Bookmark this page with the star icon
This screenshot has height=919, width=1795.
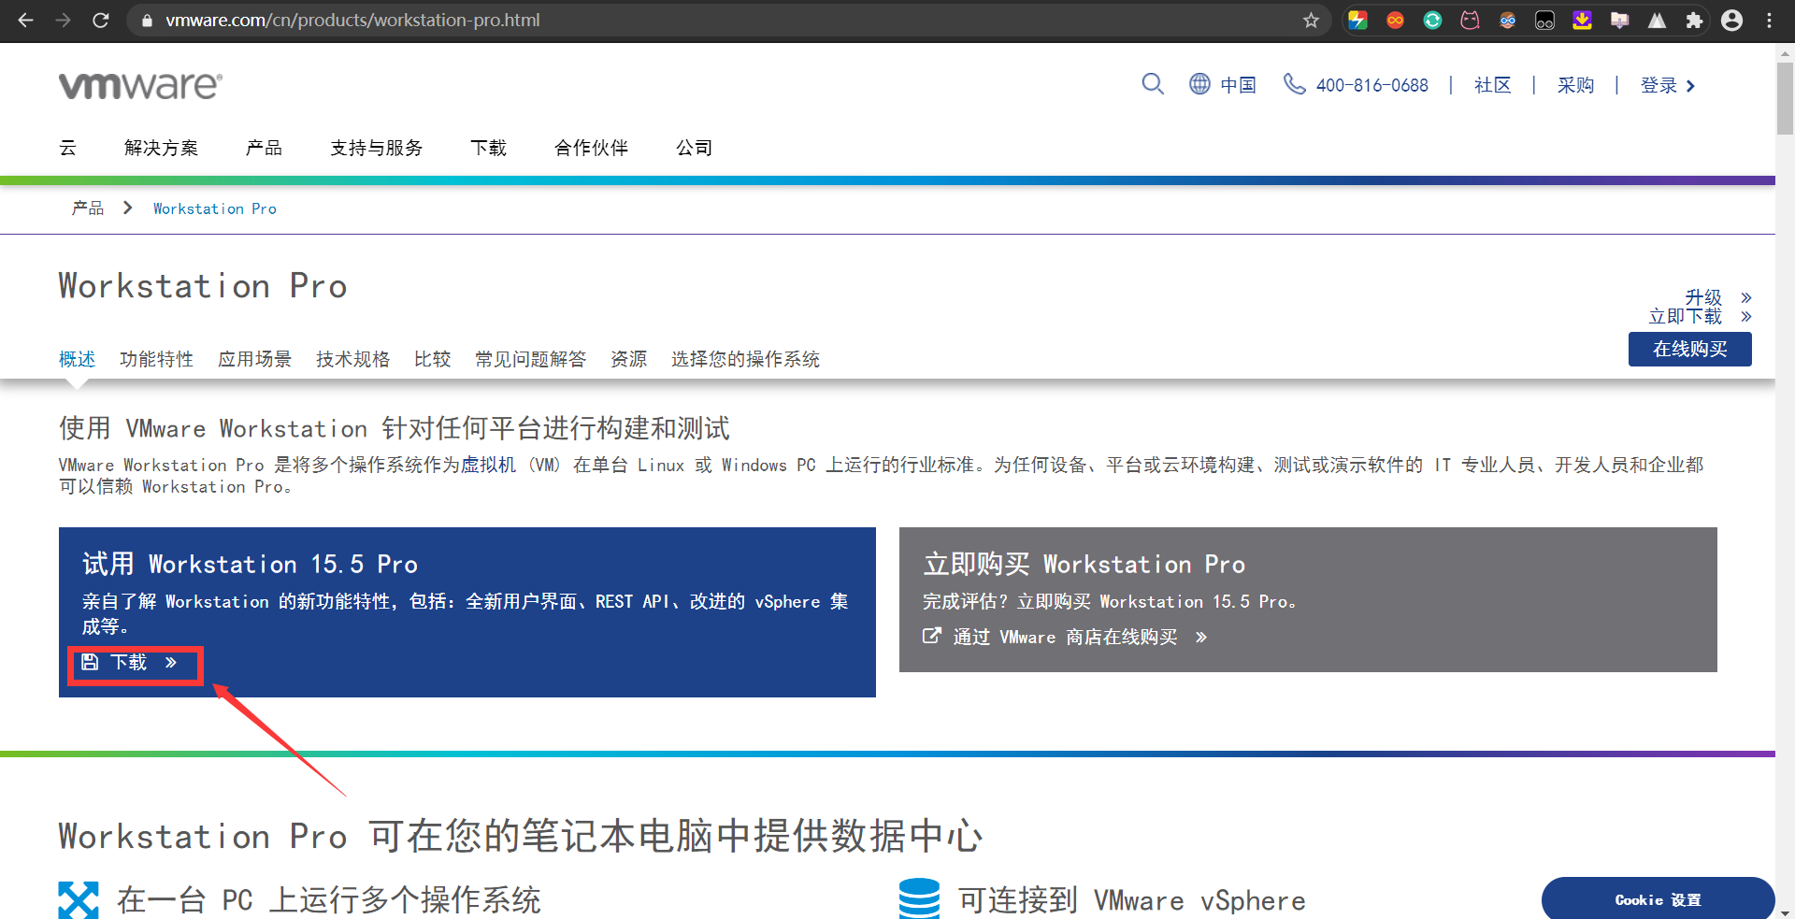pos(1311,20)
